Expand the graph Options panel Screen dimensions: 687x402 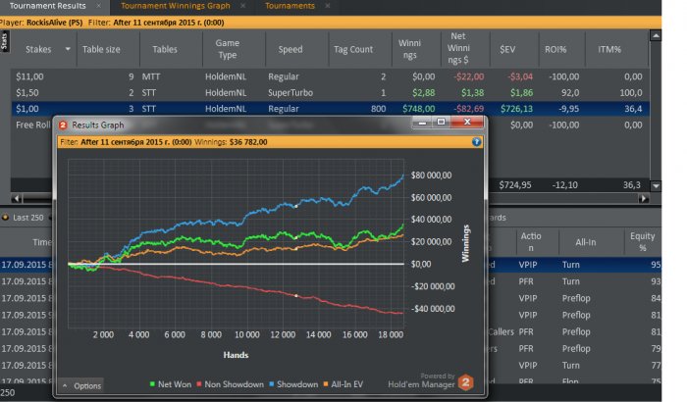pos(81,385)
